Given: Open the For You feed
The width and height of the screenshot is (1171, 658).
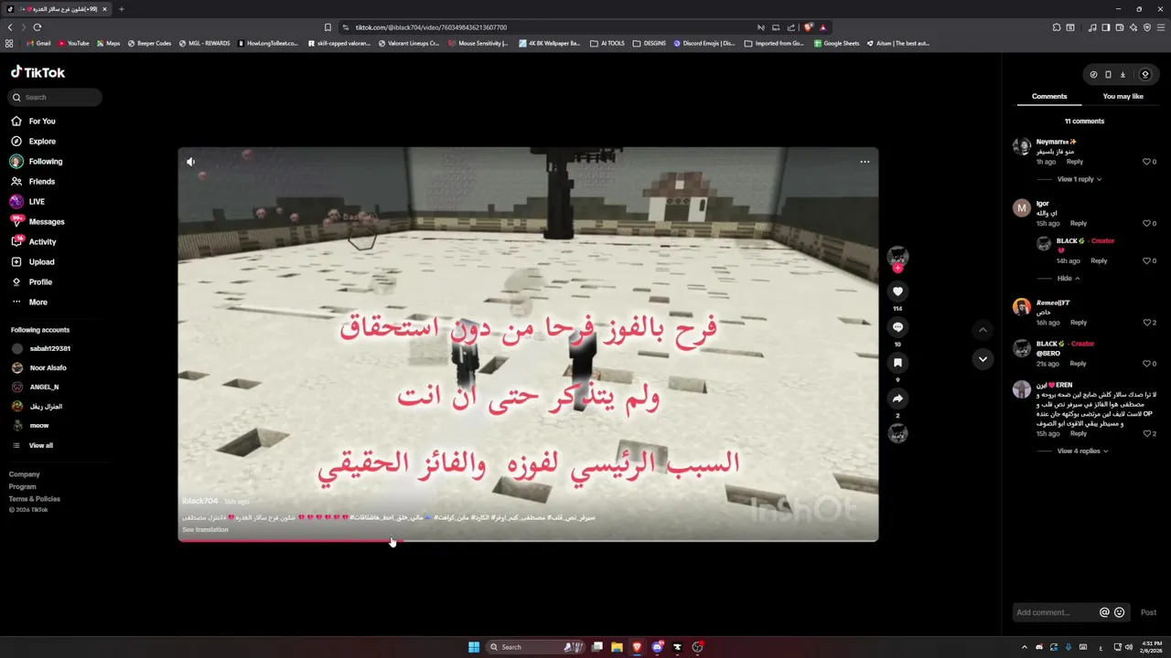Looking at the screenshot, I should (x=33, y=121).
